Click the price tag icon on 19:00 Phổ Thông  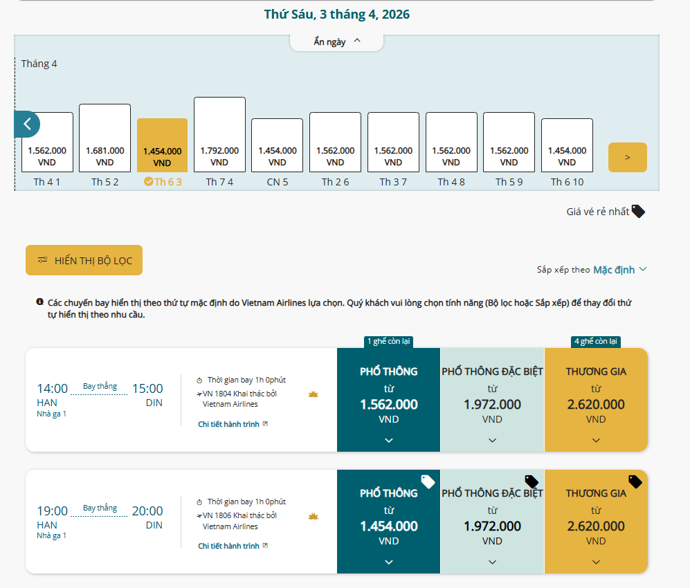click(428, 481)
